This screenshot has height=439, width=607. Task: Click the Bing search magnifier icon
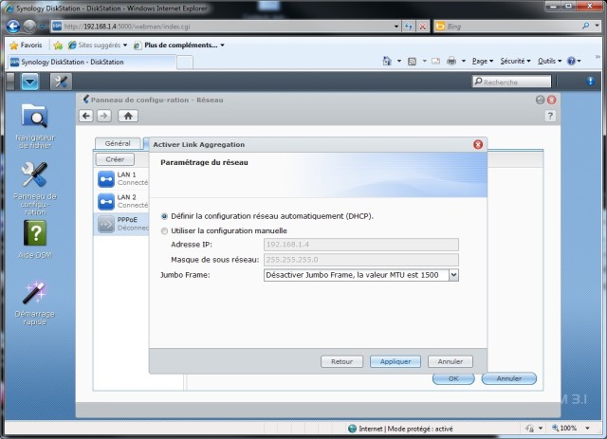[x=586, y=26]
